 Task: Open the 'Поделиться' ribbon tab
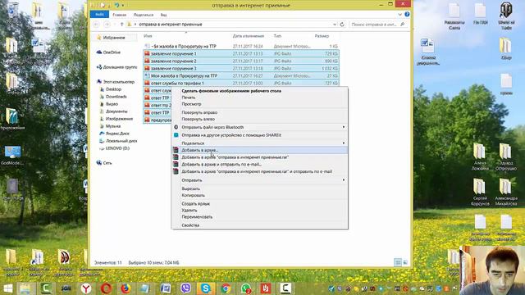[144, 15]
